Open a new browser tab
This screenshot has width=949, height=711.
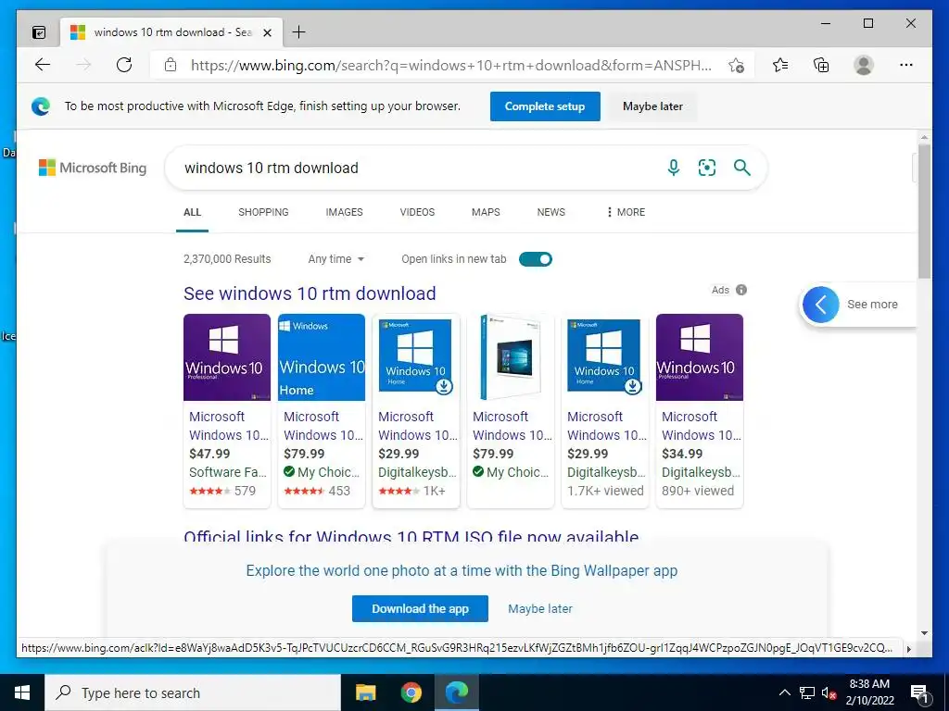click(x=299, y=32)
